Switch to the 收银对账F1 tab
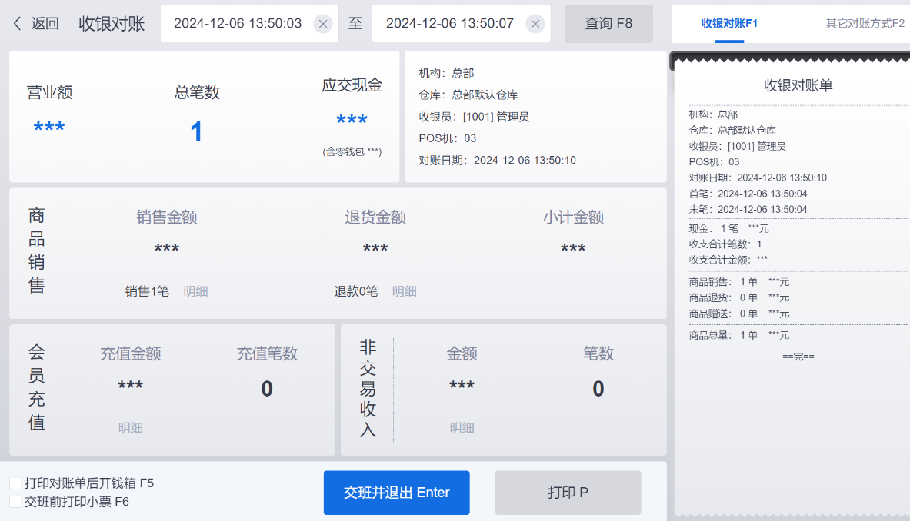 (729, 24)
